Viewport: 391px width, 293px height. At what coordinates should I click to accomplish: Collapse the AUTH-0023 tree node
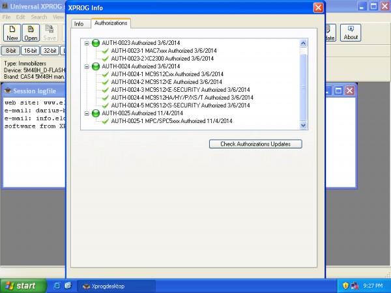tap(87, 43)
